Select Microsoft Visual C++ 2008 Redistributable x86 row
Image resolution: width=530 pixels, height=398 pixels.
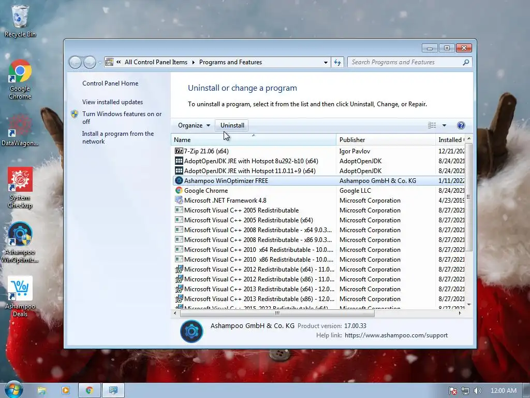[x=318, y=239]
